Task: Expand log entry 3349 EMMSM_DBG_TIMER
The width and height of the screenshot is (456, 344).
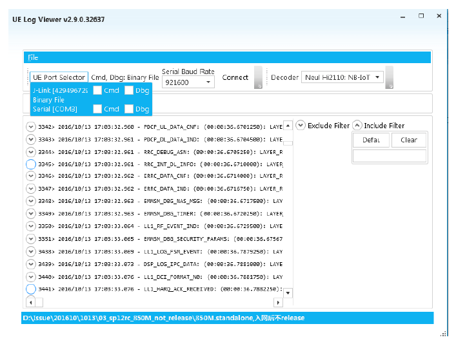Action: [x=31, y=214]
